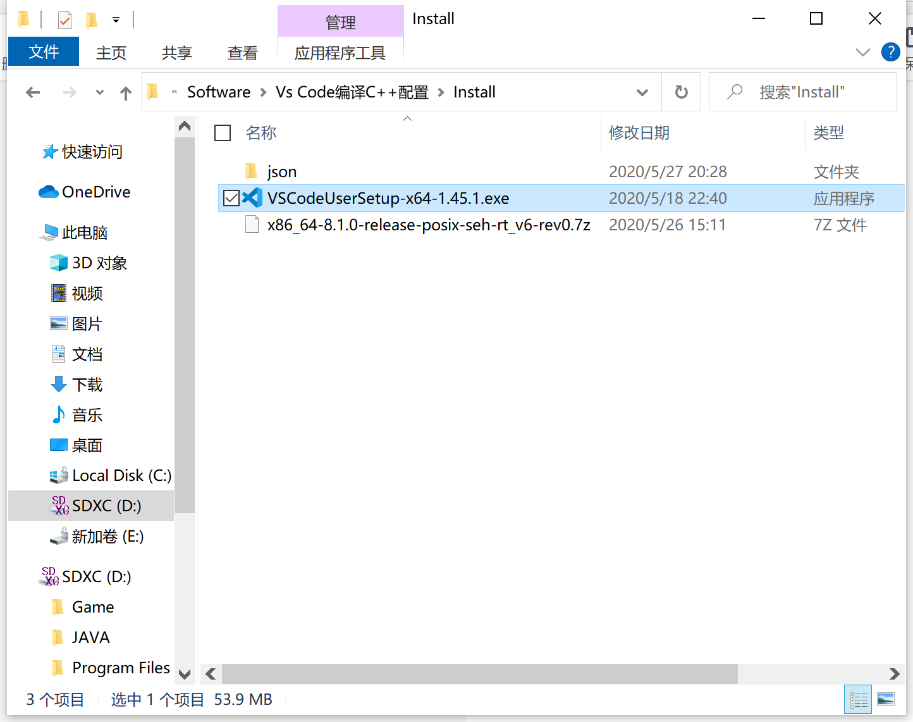The width and height of the screenshot is (913, 722).
Task: Go up one folder level
Action: [x=126, y=93]
